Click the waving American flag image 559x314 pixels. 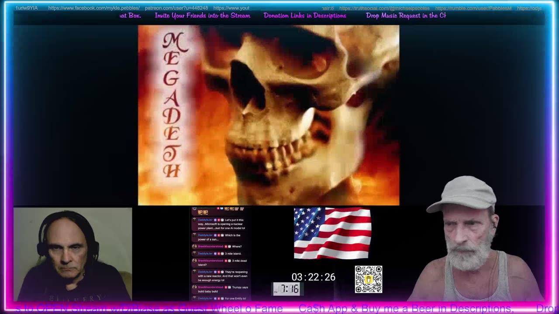coord(332,233)
